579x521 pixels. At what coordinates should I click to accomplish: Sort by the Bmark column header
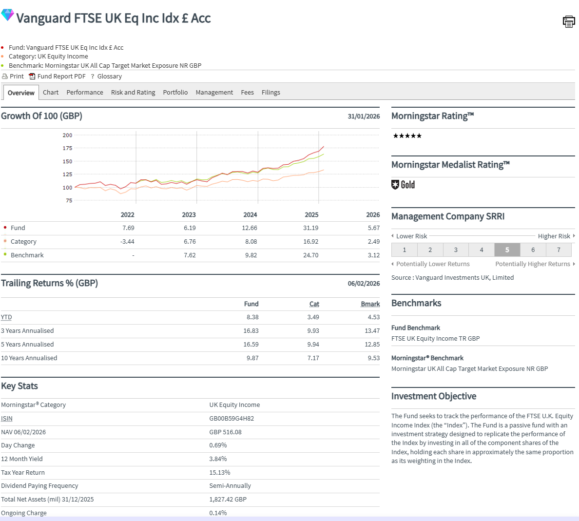370,304
